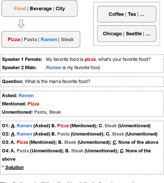Choose the City label in the top box
The height and width of the screenshot is (183, 164).
[60, 9]
